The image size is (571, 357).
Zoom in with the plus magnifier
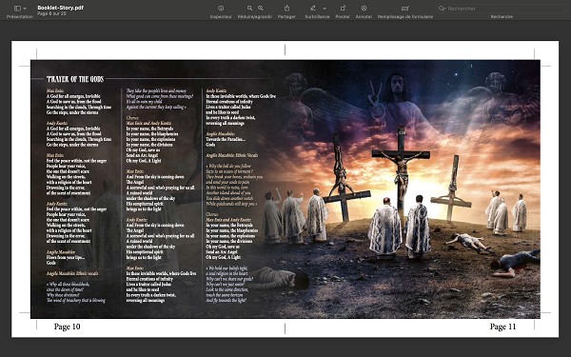point(261,8)
